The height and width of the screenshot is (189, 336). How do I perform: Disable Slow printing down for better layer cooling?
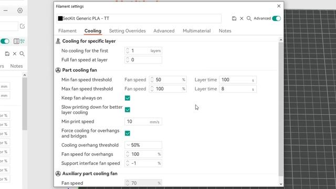128,110
